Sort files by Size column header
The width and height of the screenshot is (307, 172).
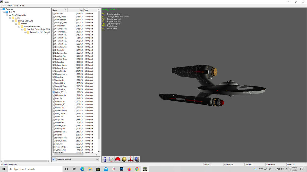point(75,10)
